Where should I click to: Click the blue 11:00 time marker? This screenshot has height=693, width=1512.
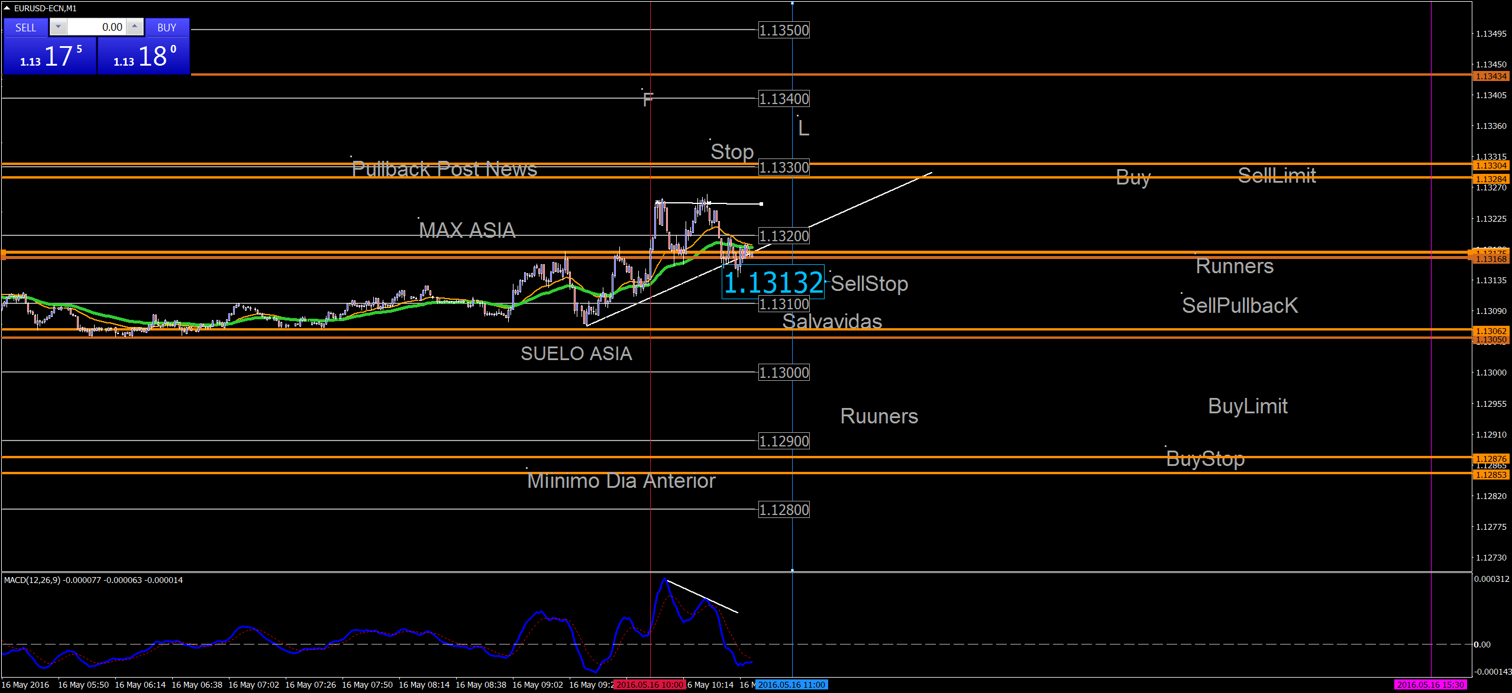pos(791,685)
